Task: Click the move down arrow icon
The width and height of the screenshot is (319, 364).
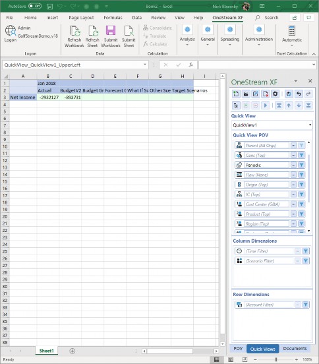Action: click(x=299, y=106)
